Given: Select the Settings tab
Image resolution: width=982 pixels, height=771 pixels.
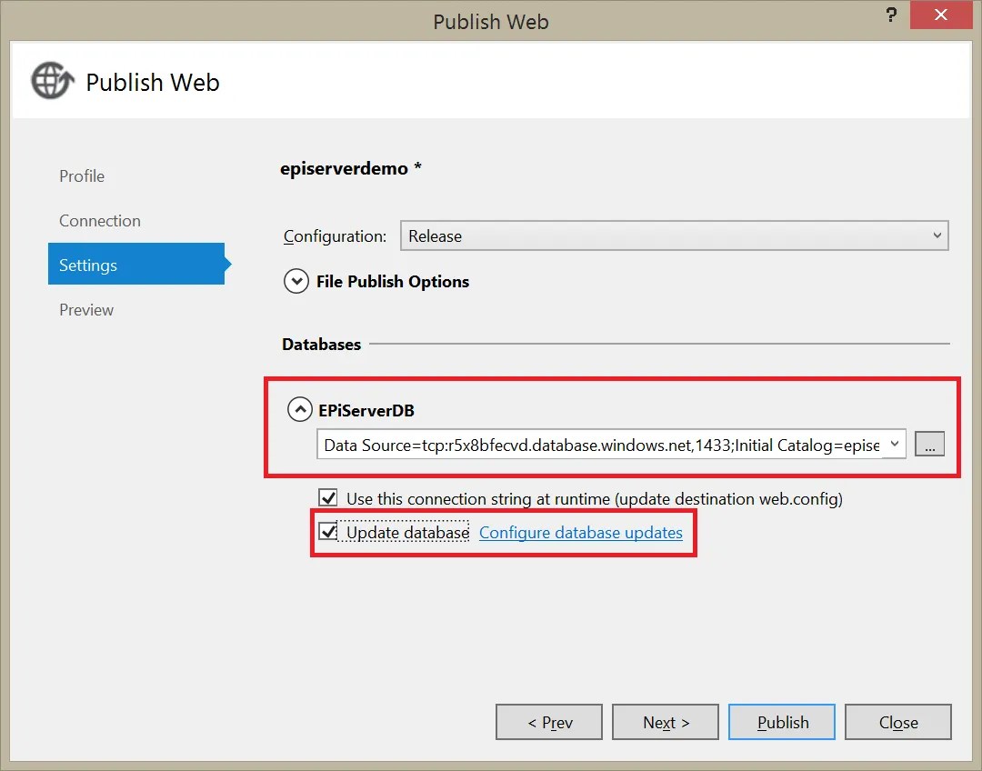Looking at the screenshot, I should 136,264.
